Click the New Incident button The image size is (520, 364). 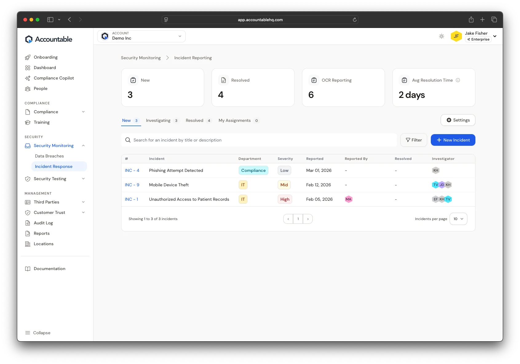click(453, 140)
